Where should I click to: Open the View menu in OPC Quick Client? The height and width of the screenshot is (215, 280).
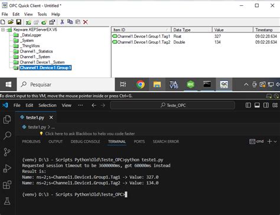click(28, 14)
